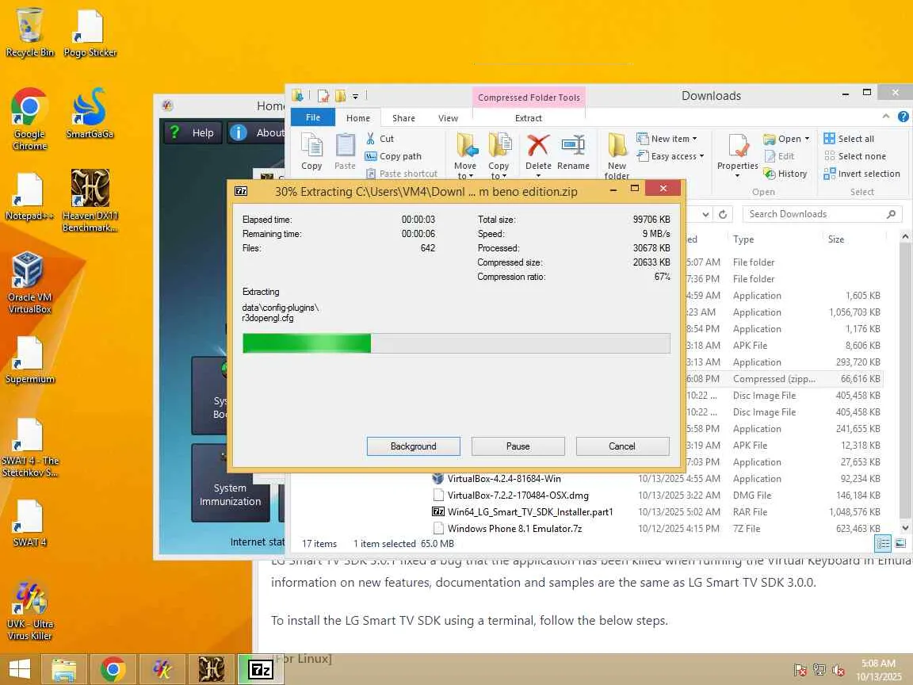Click in the Search Downloads field

tap(822, 214)
